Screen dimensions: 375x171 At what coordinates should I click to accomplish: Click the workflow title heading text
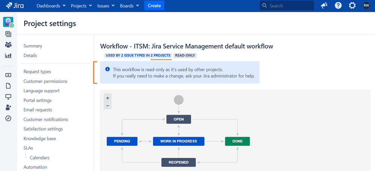point(187,46)
